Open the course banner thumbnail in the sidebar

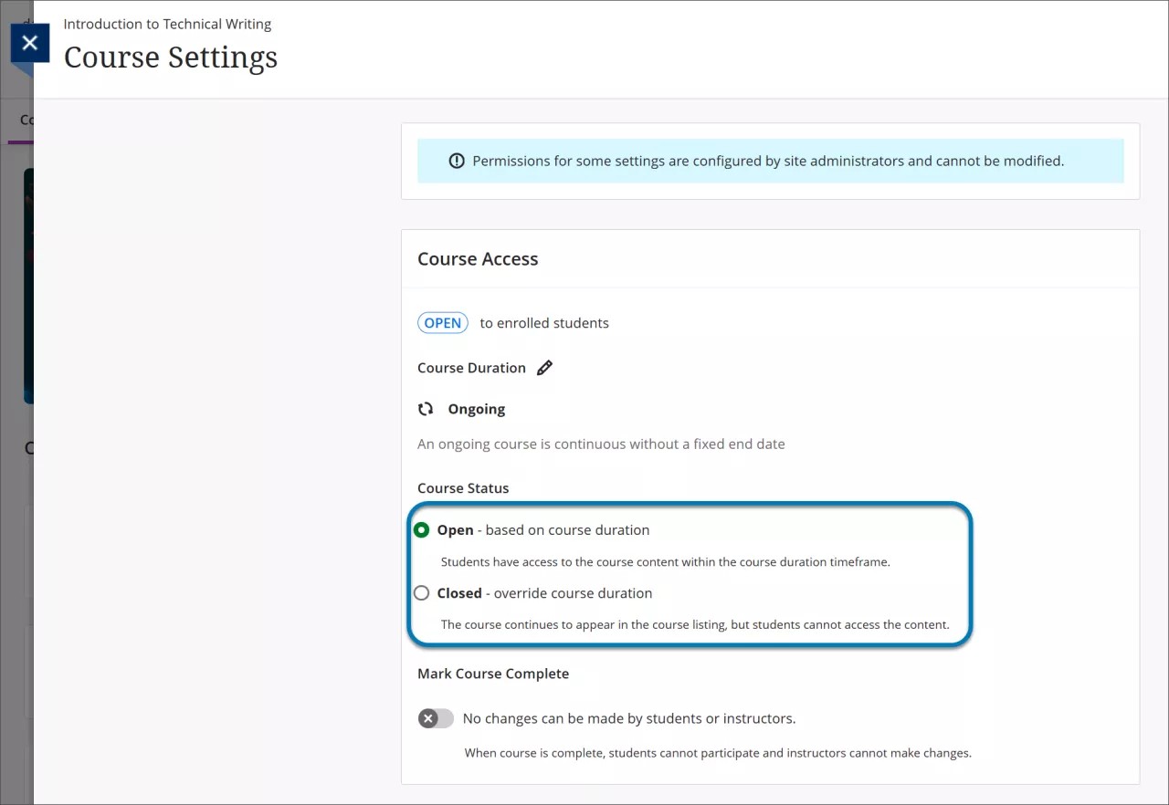[28, 283]
